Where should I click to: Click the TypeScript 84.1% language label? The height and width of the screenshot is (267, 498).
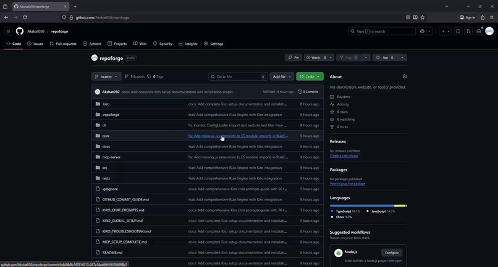(x=345, y=212)
